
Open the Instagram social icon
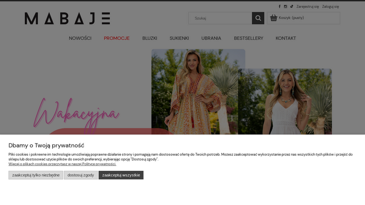coord(286,6)
